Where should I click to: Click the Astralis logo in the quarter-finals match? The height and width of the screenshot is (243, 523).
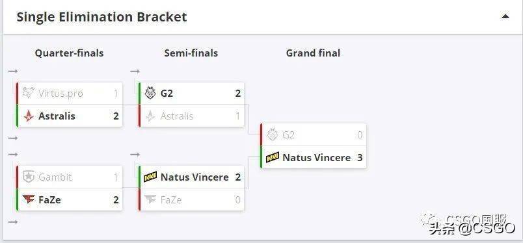click(29, 116)
